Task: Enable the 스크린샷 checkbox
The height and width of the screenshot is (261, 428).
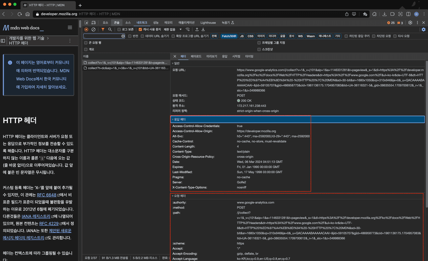Action: [x=259, y=49]
